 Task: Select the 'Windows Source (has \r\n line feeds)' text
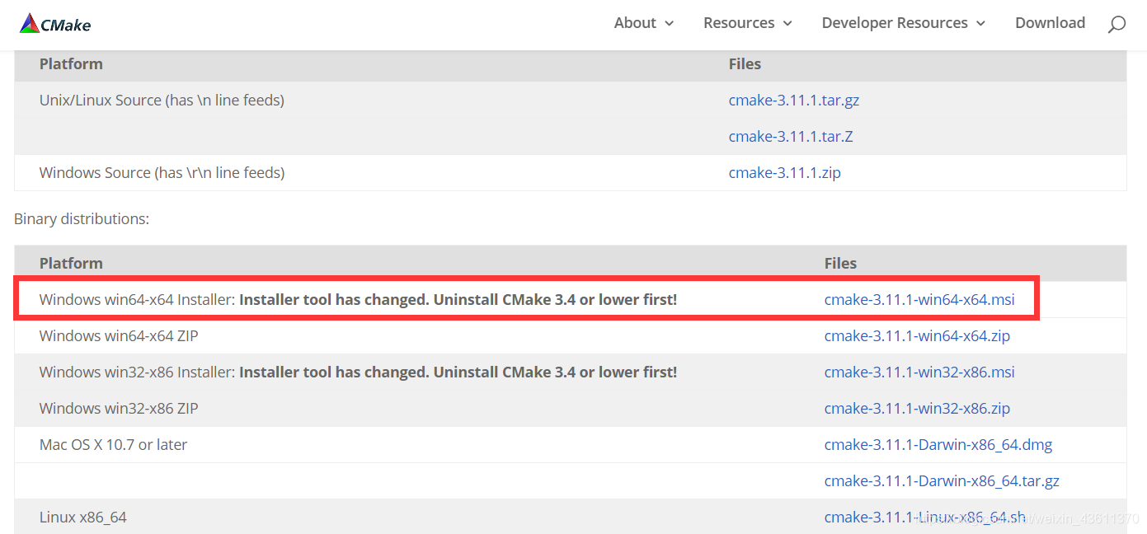162,173
